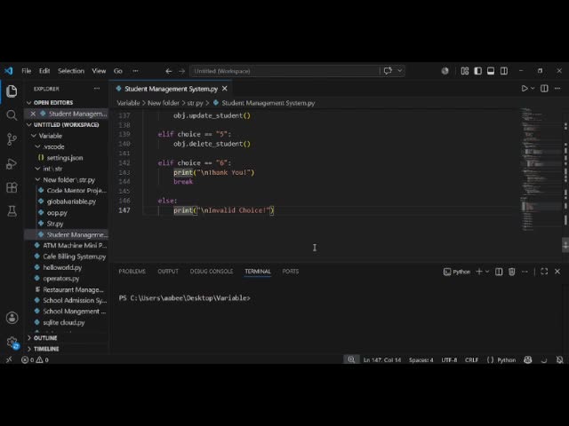Open Source Control view

coord(12,139)
